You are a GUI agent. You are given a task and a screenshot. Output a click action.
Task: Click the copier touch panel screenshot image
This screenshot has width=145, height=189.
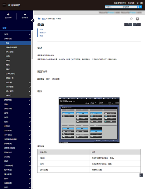pyautogui.click(x=89, y=120)
